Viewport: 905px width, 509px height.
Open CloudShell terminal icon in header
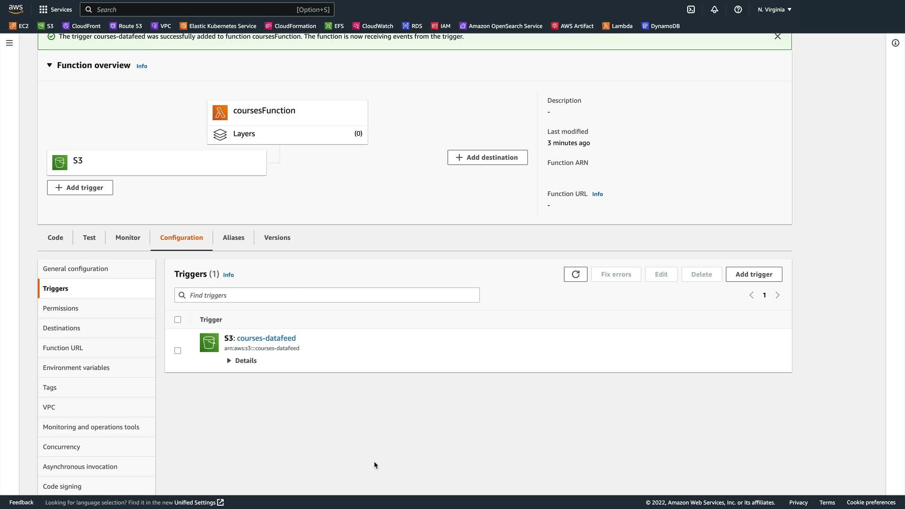[691, 9]
